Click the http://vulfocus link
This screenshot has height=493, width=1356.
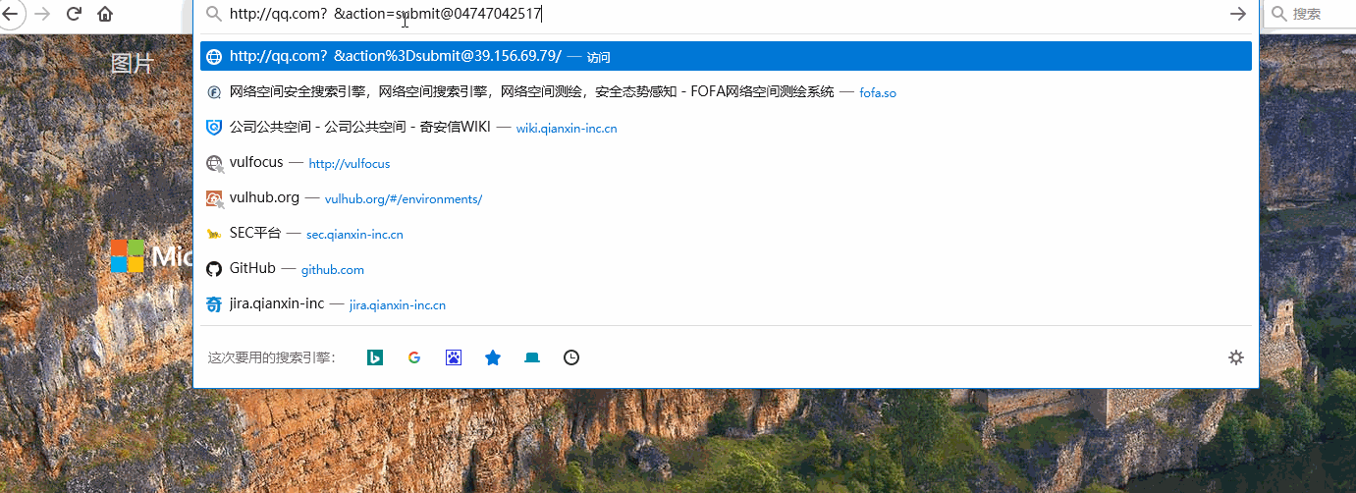pos(350,164)
